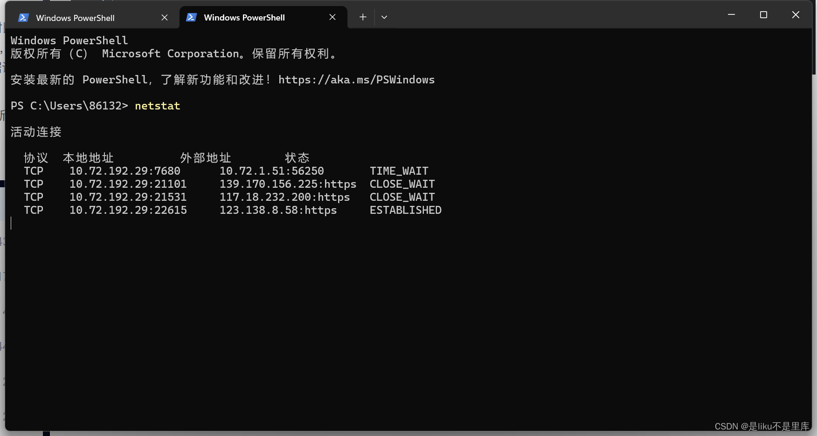Click the netstat command text
The image size is (817, 436).
(158, 106)
